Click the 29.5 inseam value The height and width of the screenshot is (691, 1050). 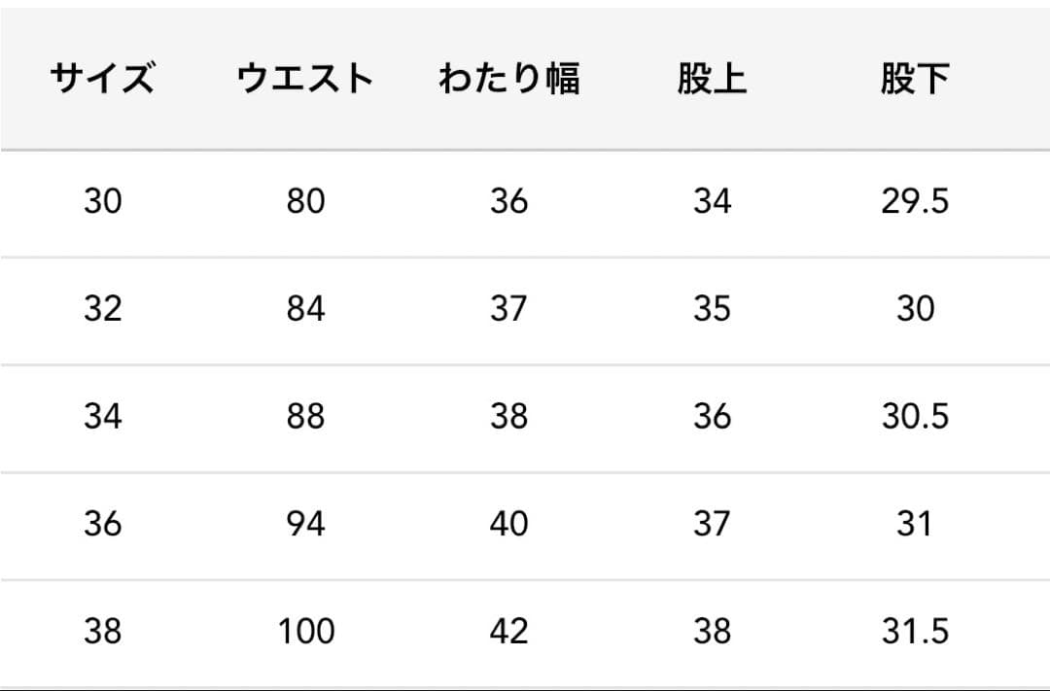coord(915,202)
